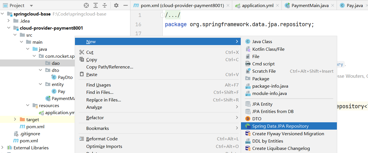The width and height of the screenshot is (368, 153).
Task: Open the Project view dropdown arrow
Action: click(31, 6)
